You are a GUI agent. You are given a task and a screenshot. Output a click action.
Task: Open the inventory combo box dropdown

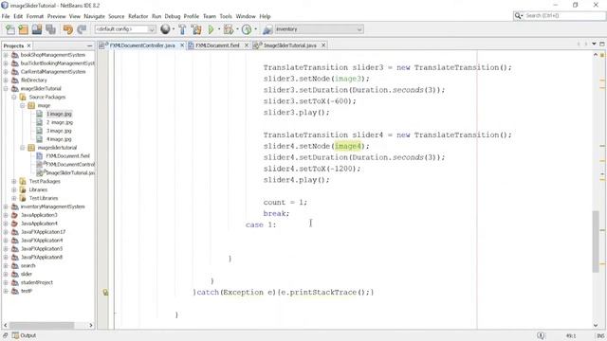coord(359,29)
